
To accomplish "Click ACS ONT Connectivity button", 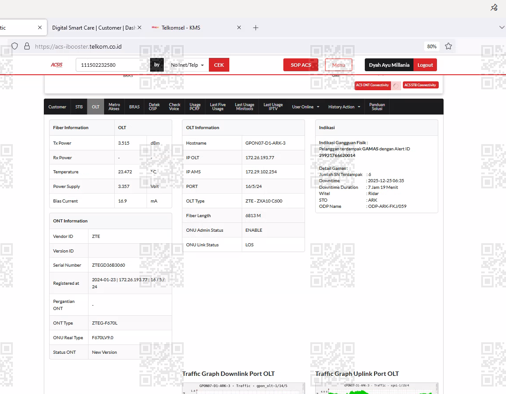I will 372,85.
